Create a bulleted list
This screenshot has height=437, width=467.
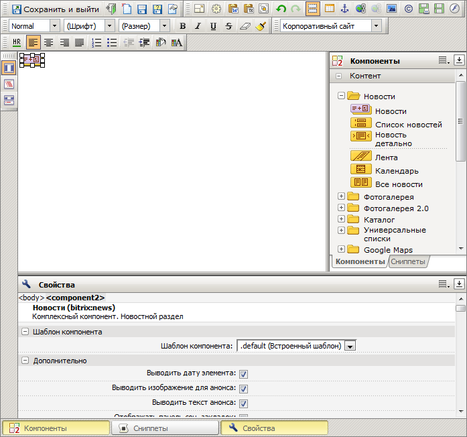(112, 43)
